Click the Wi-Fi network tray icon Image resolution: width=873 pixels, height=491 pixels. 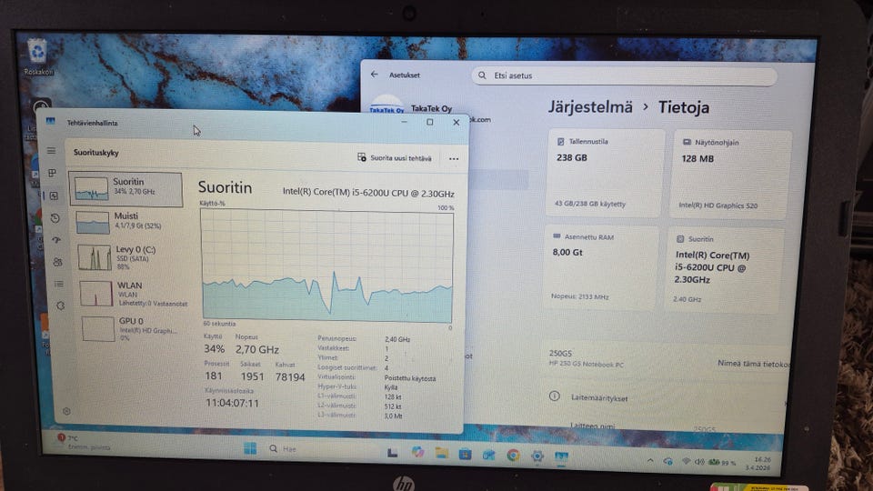(x=686, y=462)
